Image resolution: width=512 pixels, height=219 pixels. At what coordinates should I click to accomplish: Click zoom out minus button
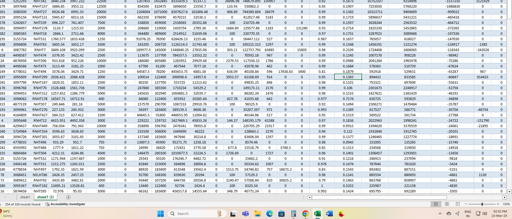(x=466, y=204)
